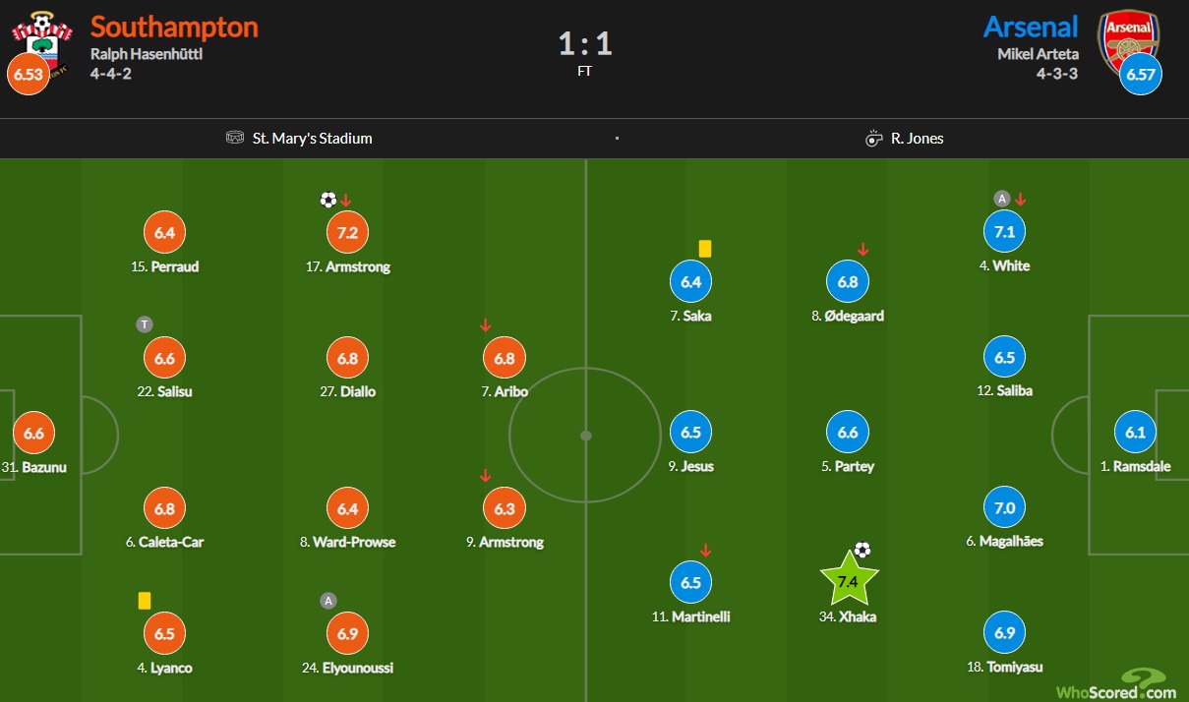Click Southampton's 6.53 team rating badge
The image size is (1189, 702).
[x=28, y=74]
